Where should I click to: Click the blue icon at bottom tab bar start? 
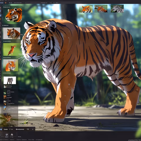pyautogui.click(x=1, y=129)
